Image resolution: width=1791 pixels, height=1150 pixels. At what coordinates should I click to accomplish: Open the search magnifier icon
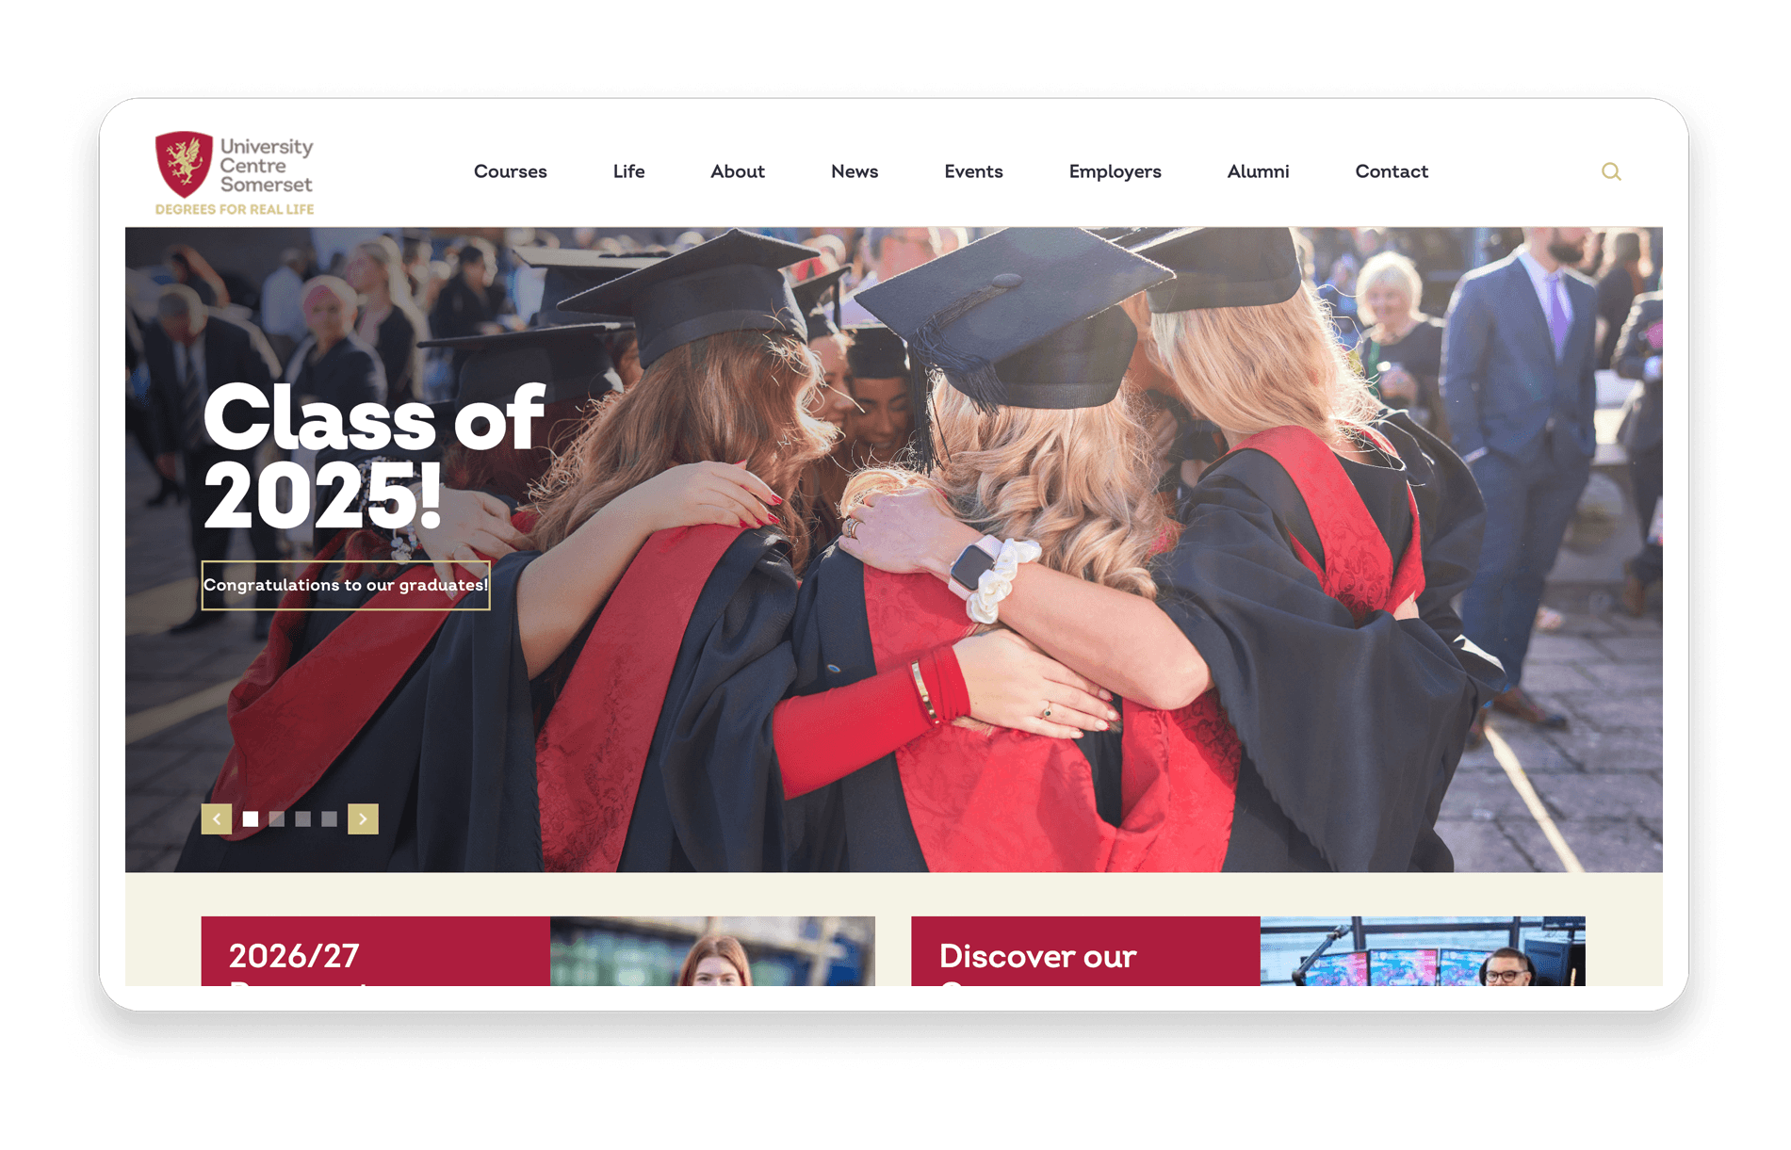click(1611, 171)
